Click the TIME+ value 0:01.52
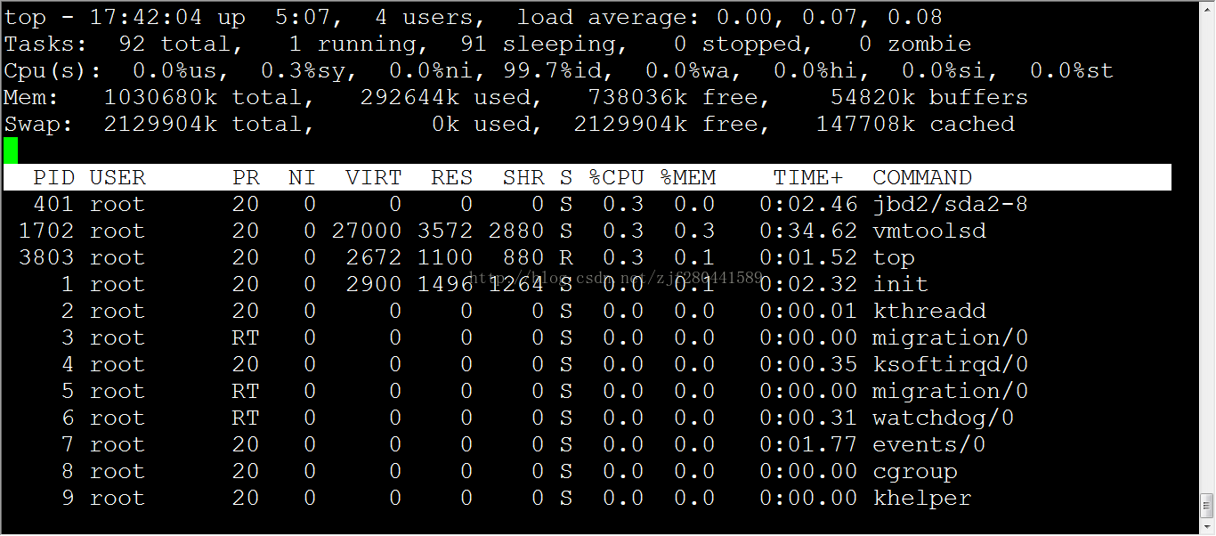Viewport: 1216px width, 536px height. pos(808,257)
